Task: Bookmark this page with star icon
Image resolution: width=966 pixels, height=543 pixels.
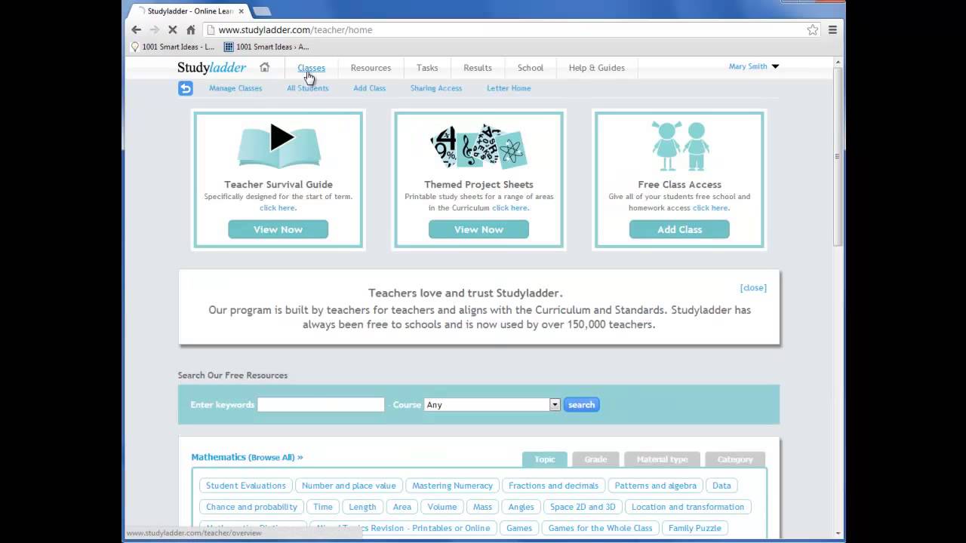Action: (812, 29)
